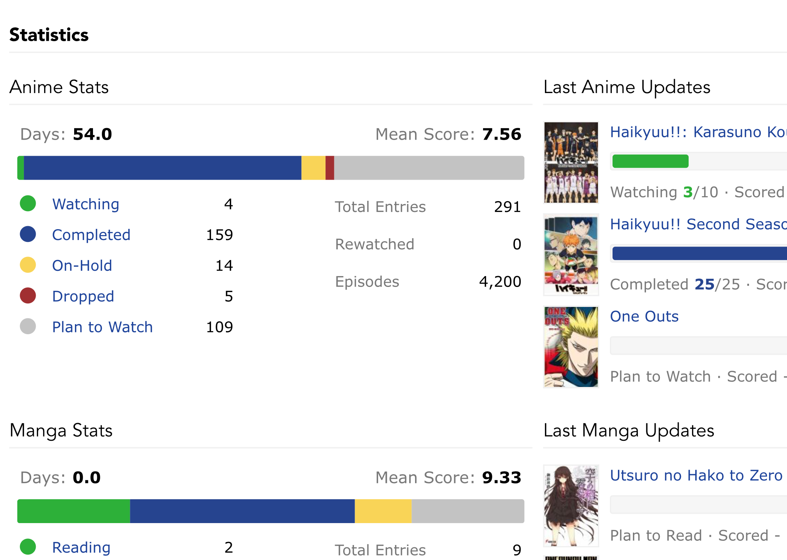Click the yellow On-Hold status dot
The width and height of the screenshot is (787, 560).
28,265
